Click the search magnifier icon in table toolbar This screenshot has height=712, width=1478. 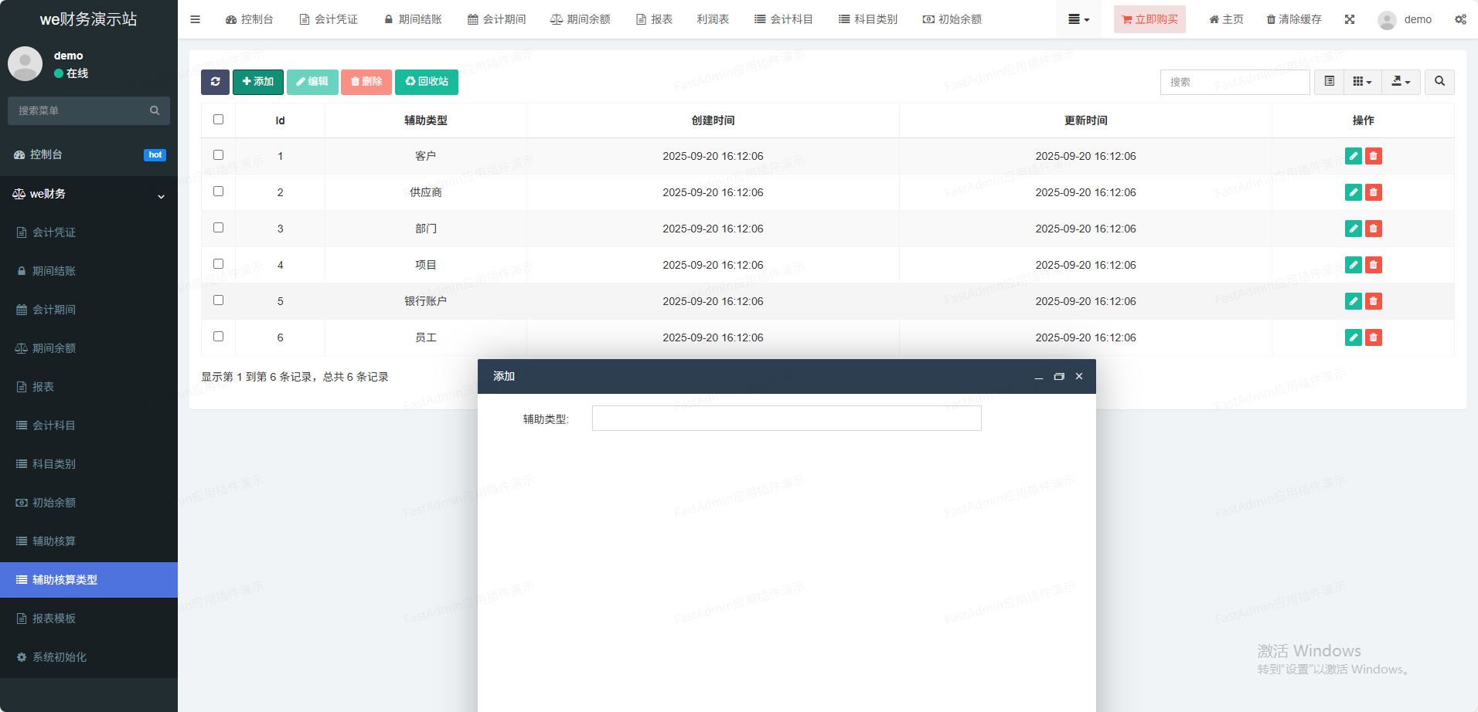(1439, 82)
